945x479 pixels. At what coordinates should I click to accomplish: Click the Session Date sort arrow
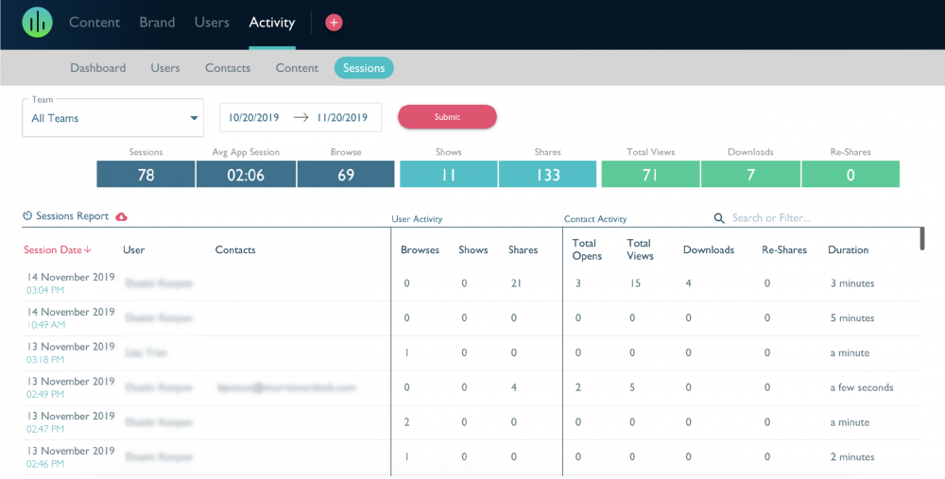pos(88,249)
